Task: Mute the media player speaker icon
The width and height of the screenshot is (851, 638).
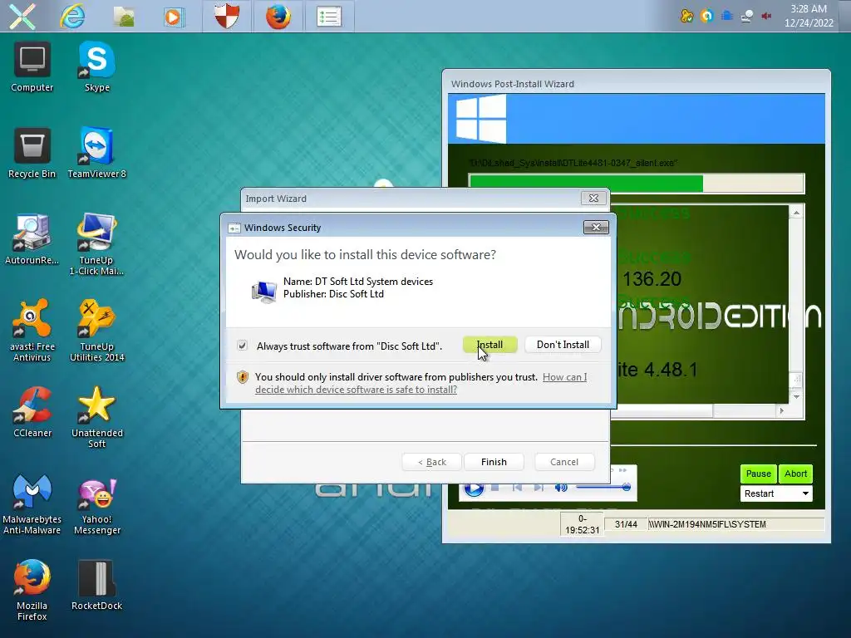Action: coord(561,488)
